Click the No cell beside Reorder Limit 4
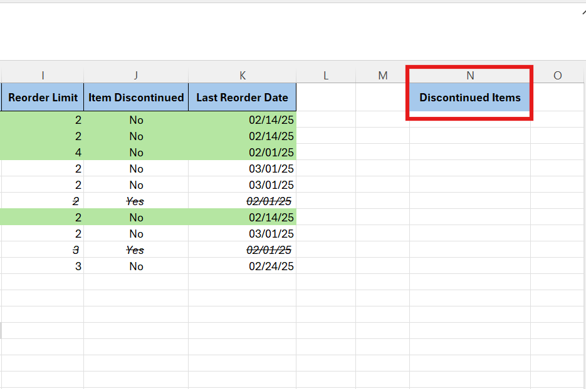This screenshot has height=389, width=586. [x=136, y=152]
